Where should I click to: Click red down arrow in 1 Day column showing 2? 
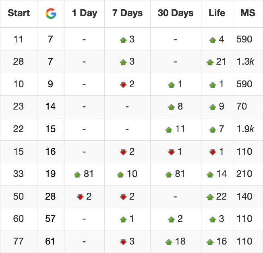click(80, 197)
